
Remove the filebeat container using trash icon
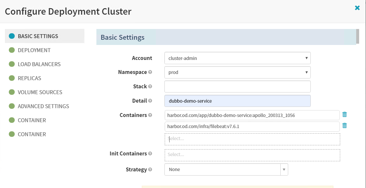coord(344,126)
